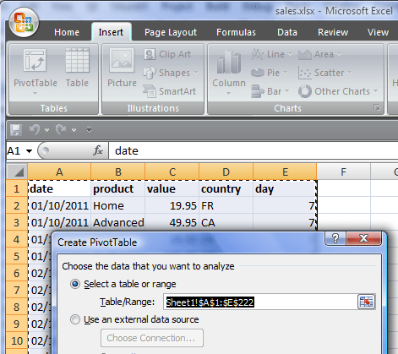Screen dimensions: 398x354
Task: Open the Page Layout tab
Action: tap(171, 32)
